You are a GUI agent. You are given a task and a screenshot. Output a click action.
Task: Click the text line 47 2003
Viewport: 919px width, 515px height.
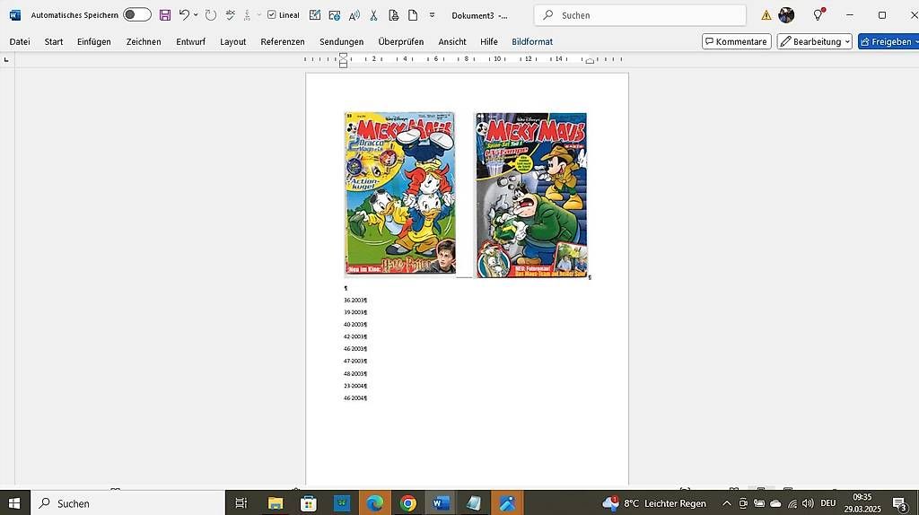(x=354, y=361)
